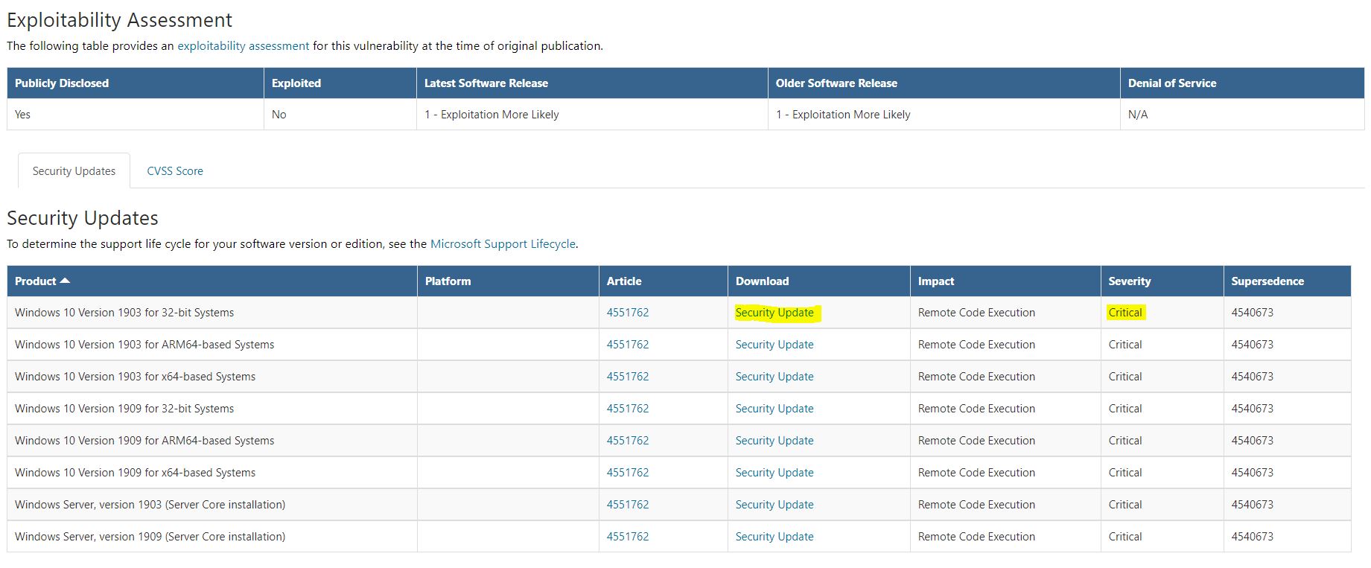Sort table by the Platform column header
The width and height of the screenshot is (1371, 568).
pos(448,281)
